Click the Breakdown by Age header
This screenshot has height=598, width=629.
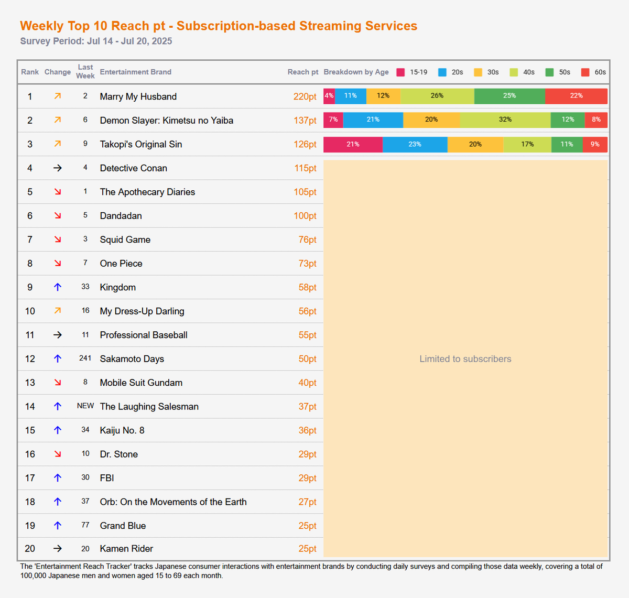[356, 72]
